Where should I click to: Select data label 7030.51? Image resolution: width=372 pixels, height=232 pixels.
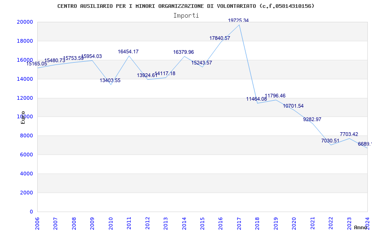click(x=331, y=141)
